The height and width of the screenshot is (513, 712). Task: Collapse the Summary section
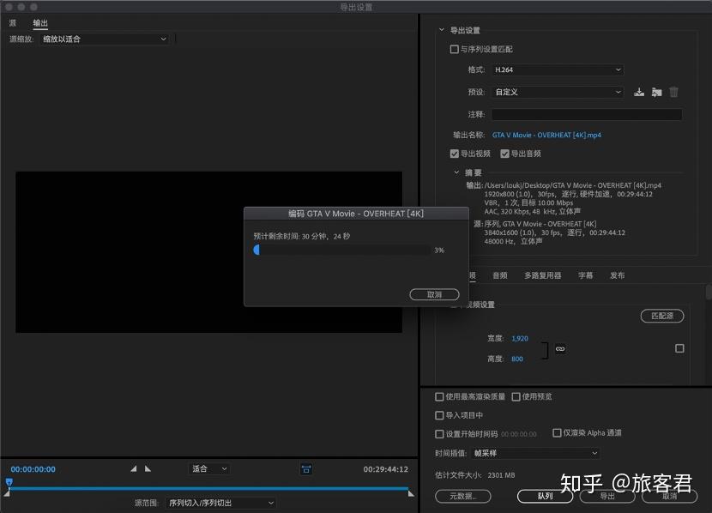pyautogui.click(x=456, y=172)
